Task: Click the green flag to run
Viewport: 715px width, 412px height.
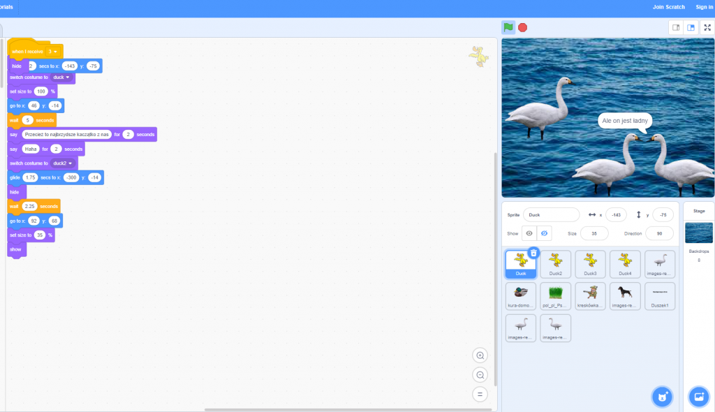Action: click(x=508, y=27)
